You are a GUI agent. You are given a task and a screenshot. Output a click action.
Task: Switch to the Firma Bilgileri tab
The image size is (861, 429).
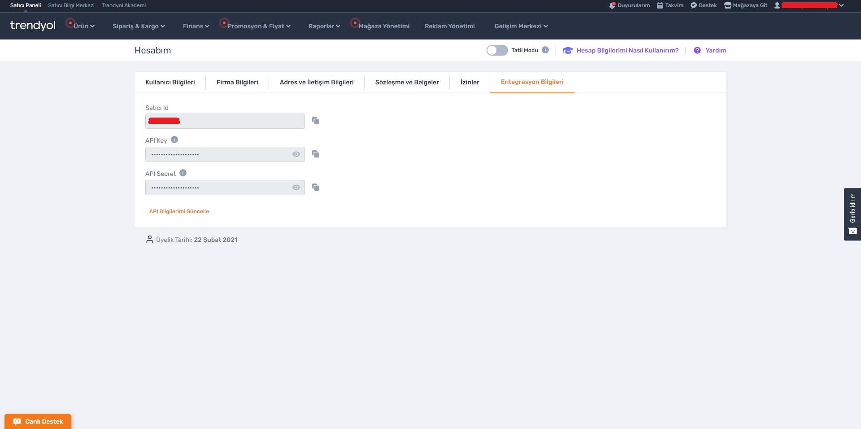coord(237,82)
